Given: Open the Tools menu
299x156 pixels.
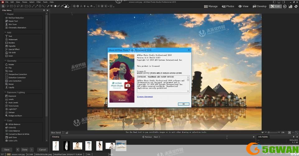Looking at the screenshot, I should [45, 2].
